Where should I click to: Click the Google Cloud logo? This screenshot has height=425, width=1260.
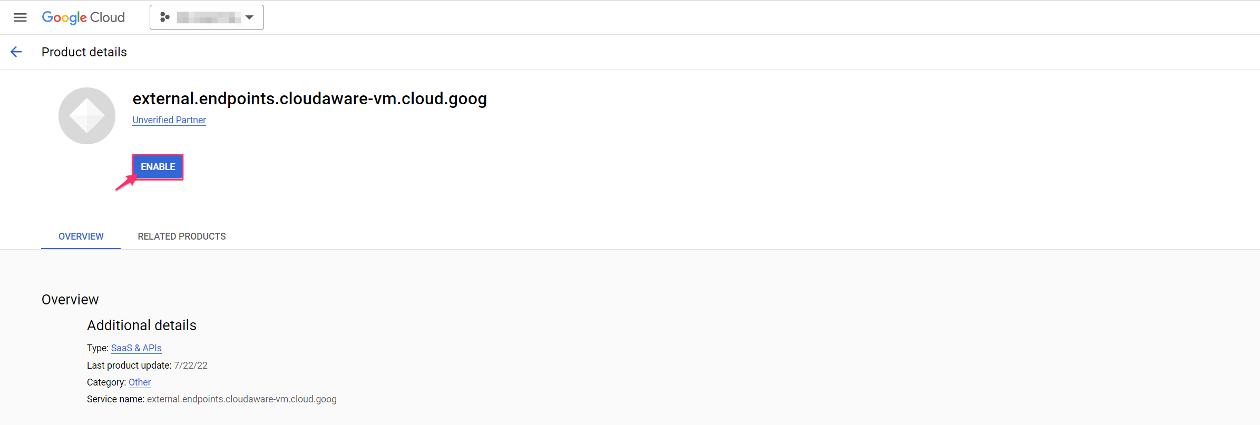coord(83,17)
